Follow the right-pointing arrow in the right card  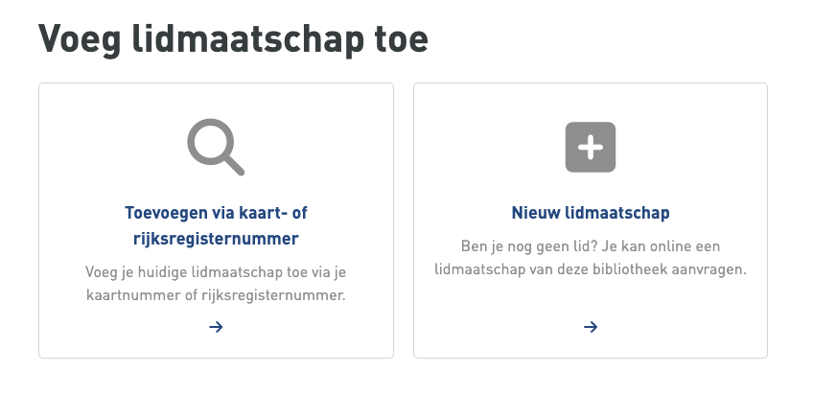tap(591, 327)
